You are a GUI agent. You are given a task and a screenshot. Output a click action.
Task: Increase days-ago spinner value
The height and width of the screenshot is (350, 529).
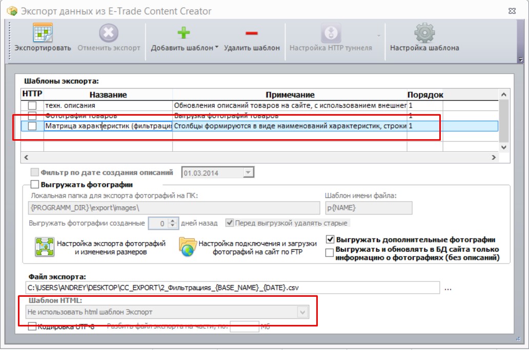pyautogui.click(x=173, y=221)
